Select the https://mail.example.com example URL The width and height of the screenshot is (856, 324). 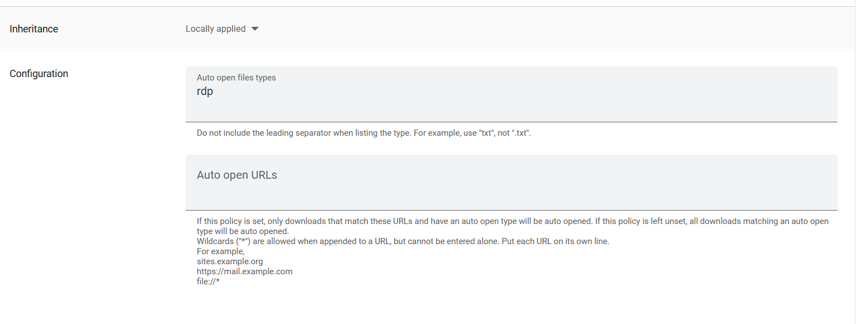tap(244, 271)
